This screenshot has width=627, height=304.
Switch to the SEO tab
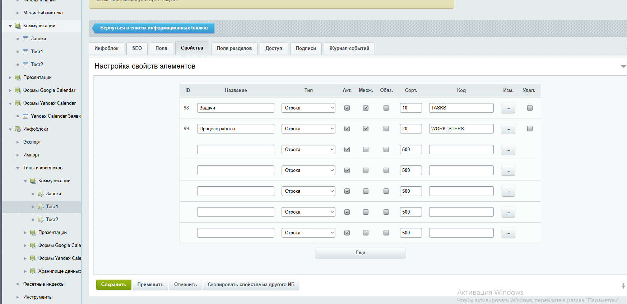click(137, 48)
